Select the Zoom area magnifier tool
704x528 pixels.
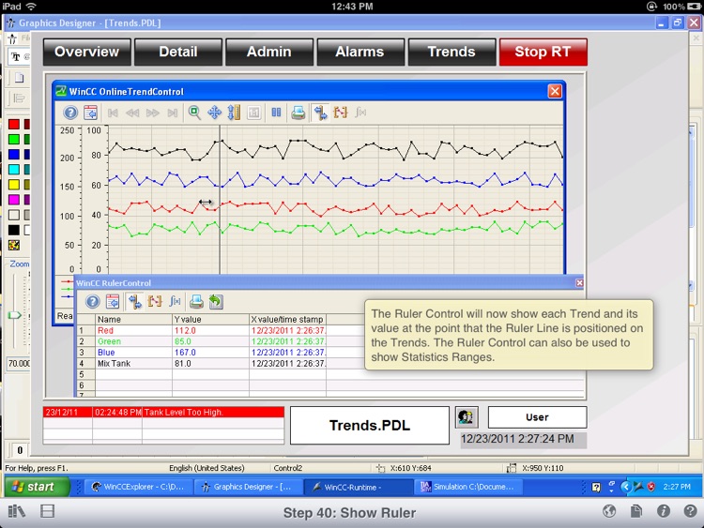194,113
